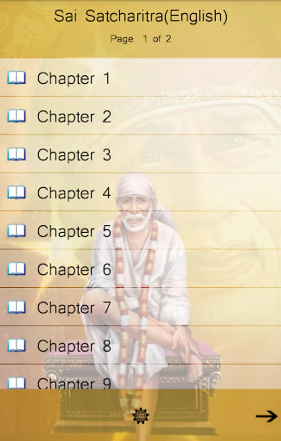Open the Chapter 8 text label
281x441 pixels.
point(74,346)
